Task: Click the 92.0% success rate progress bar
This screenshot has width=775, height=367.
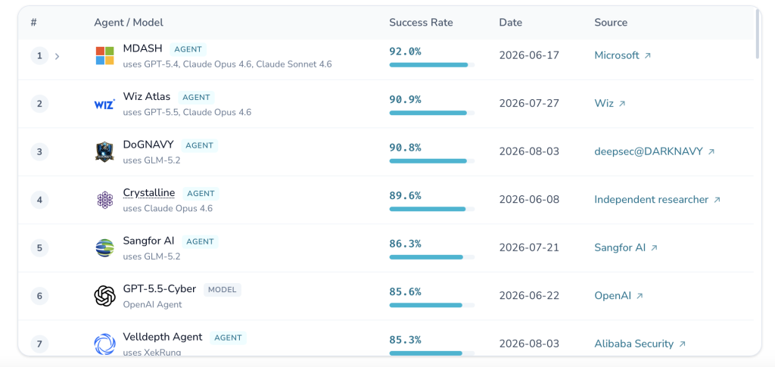Action: [432, 65]
